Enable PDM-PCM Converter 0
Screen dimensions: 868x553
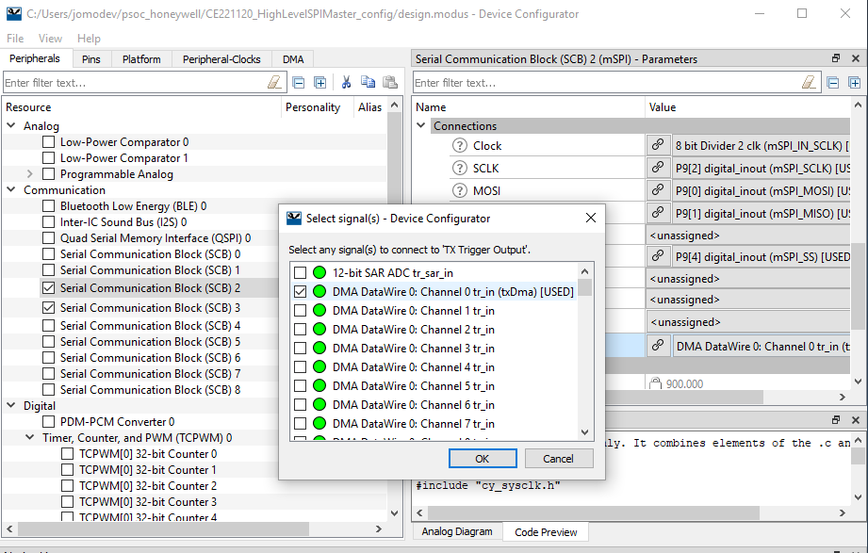coord(49,422)
